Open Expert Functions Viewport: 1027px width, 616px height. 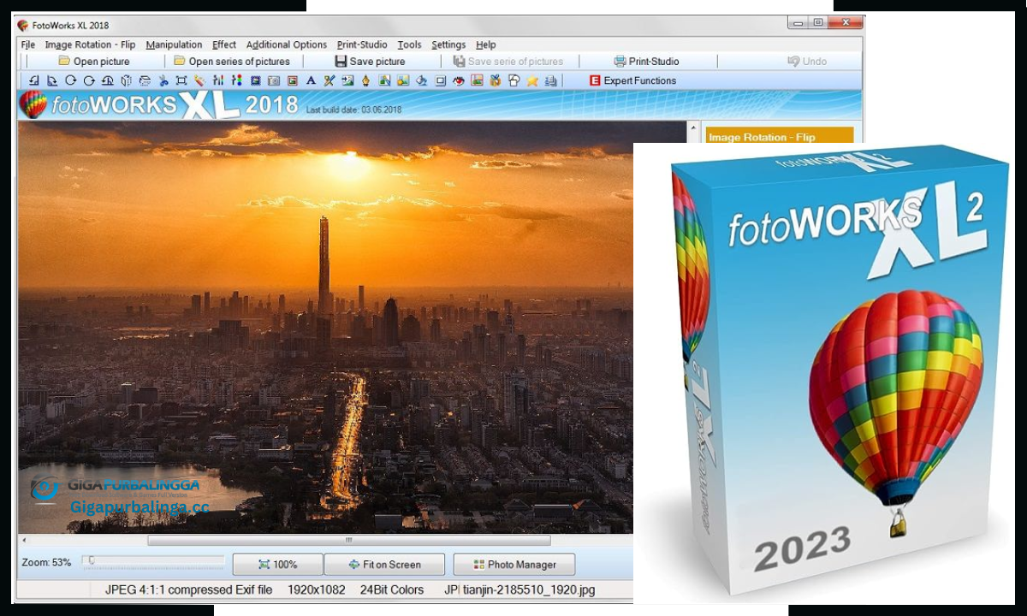[x=632, y=80]
